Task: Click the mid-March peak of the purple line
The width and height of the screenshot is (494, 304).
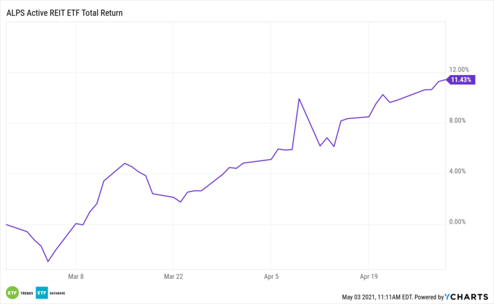Action: 124,163
